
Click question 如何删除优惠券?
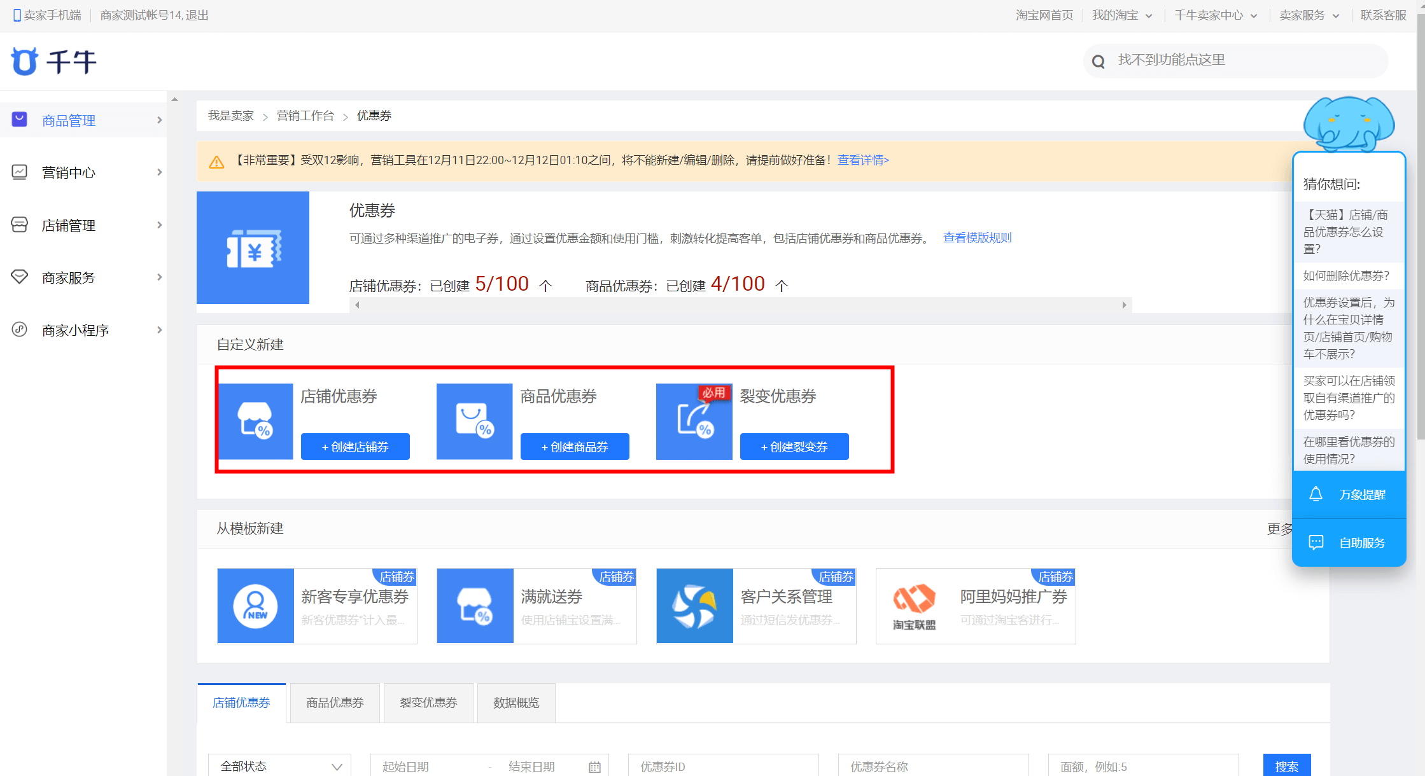coord(1349,276)
